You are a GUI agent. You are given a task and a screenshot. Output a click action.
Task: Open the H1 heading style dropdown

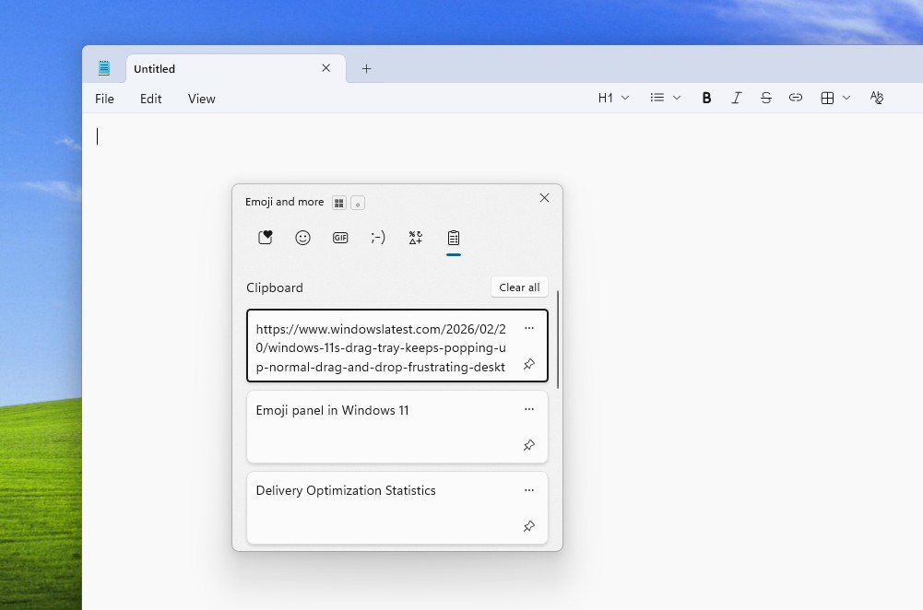612,97
